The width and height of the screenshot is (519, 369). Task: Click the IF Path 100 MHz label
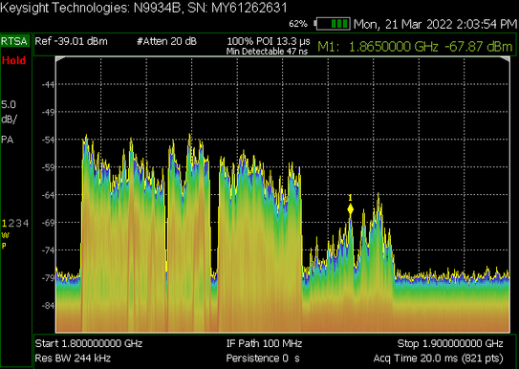click(264, 343)
